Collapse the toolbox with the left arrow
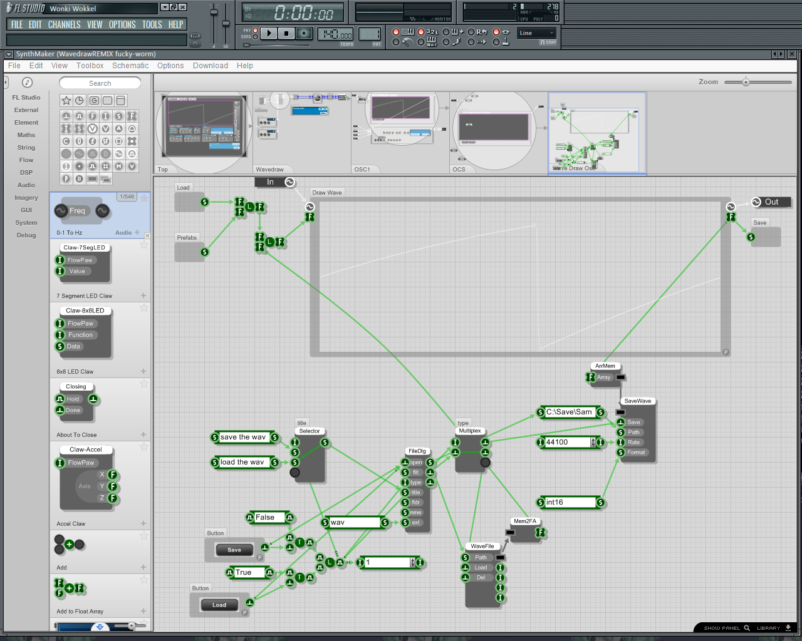The height and width of the screenshot is (641, 802). [6, 83]
